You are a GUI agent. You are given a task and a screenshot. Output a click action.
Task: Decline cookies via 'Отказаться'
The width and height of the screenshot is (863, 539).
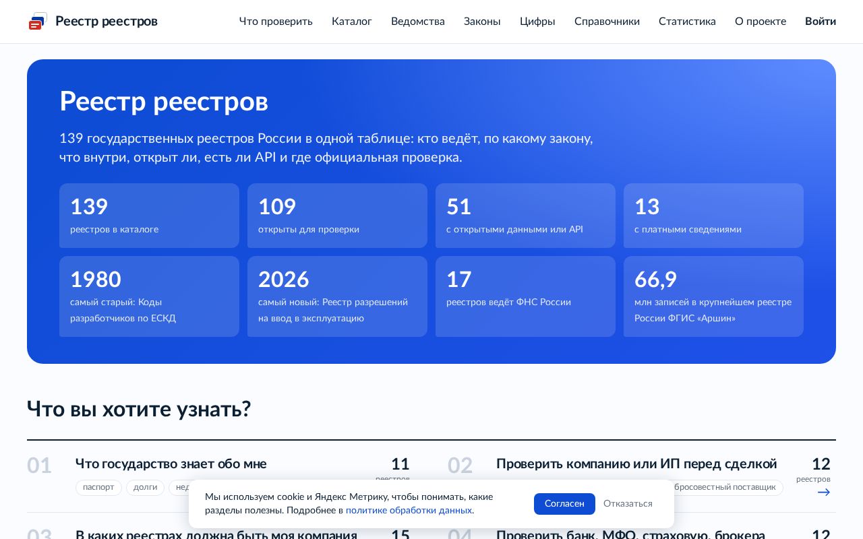[x=628, y=504]
